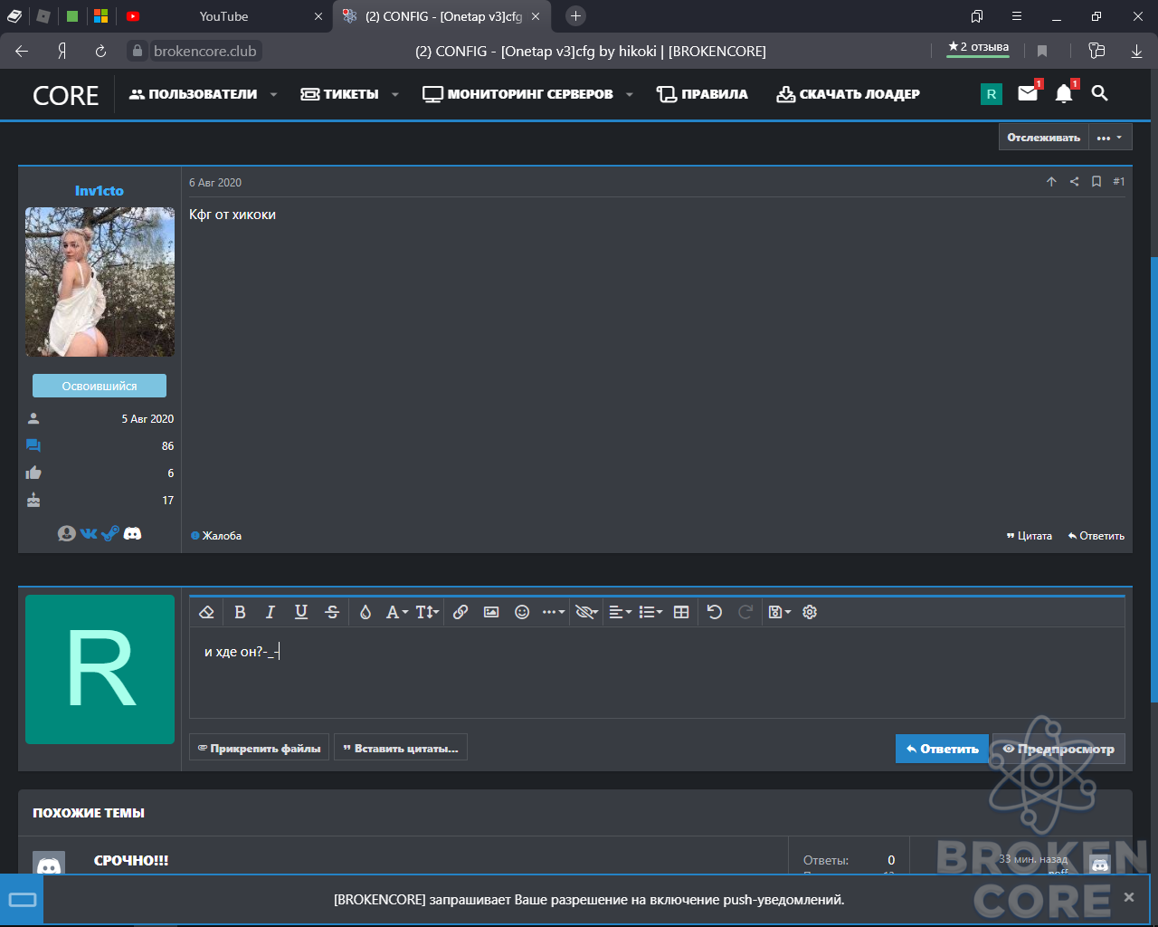
Task: Insert a table in the editor
Action: (681, 612)
